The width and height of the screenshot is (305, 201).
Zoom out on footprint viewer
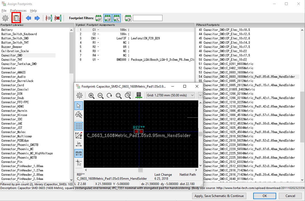[x=100, y=95]
